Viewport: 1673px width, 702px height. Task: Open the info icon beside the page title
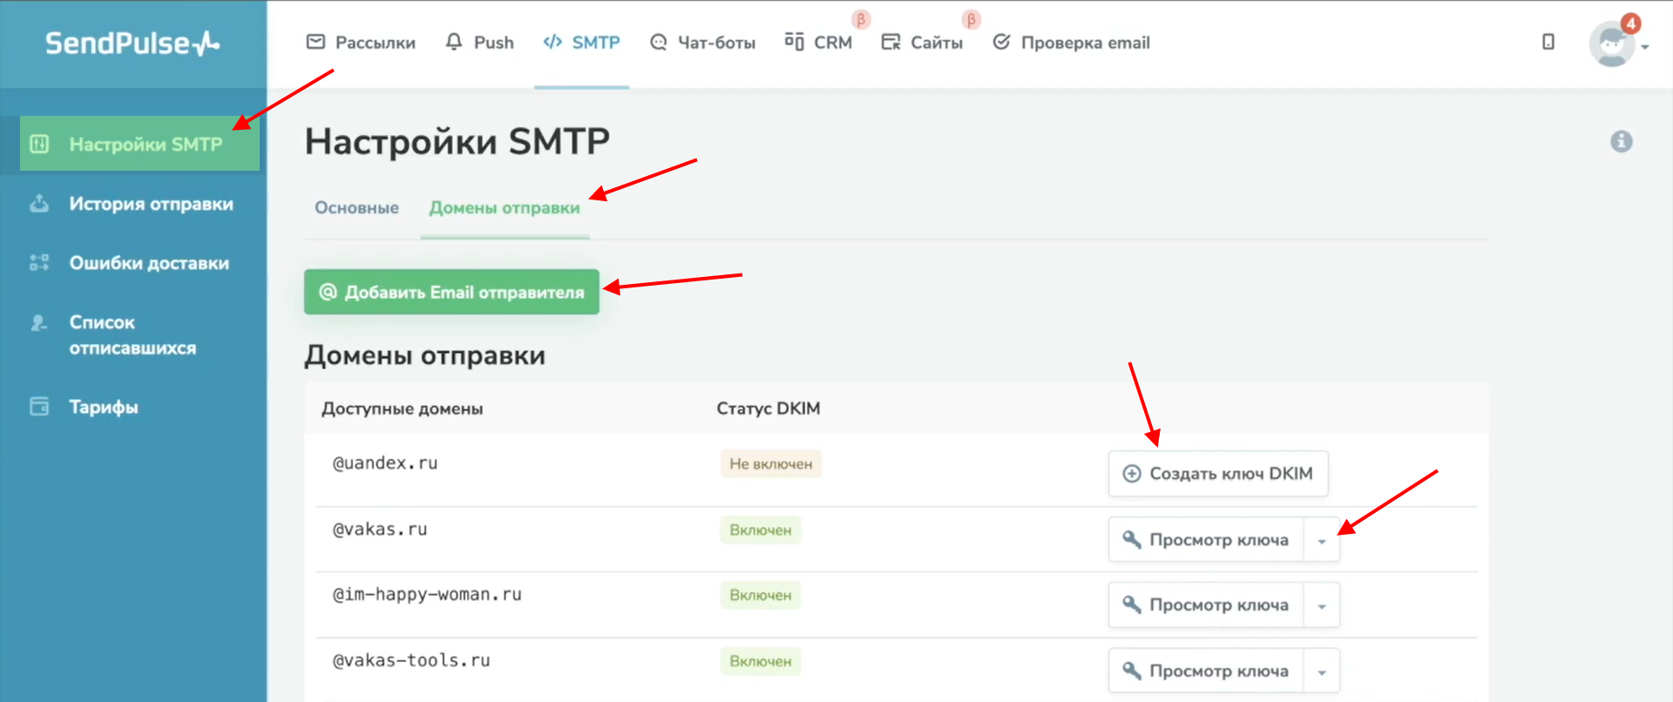pos(1621,141)
